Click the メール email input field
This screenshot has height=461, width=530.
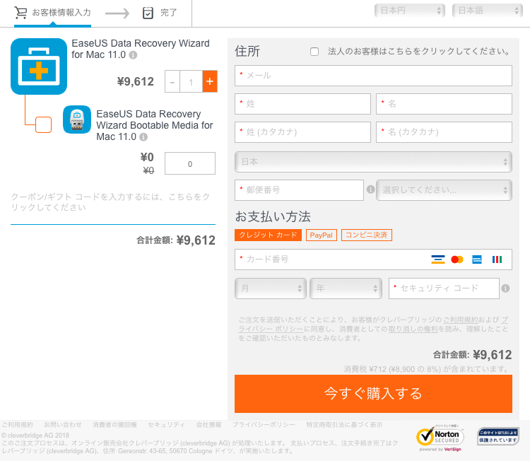click(373, 76)
